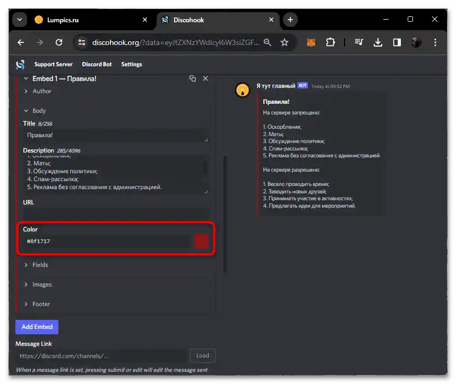Click the timestamp Today at 09:52 PM
456x384 pixels.
pyautogui.click(x=330, y=86)
